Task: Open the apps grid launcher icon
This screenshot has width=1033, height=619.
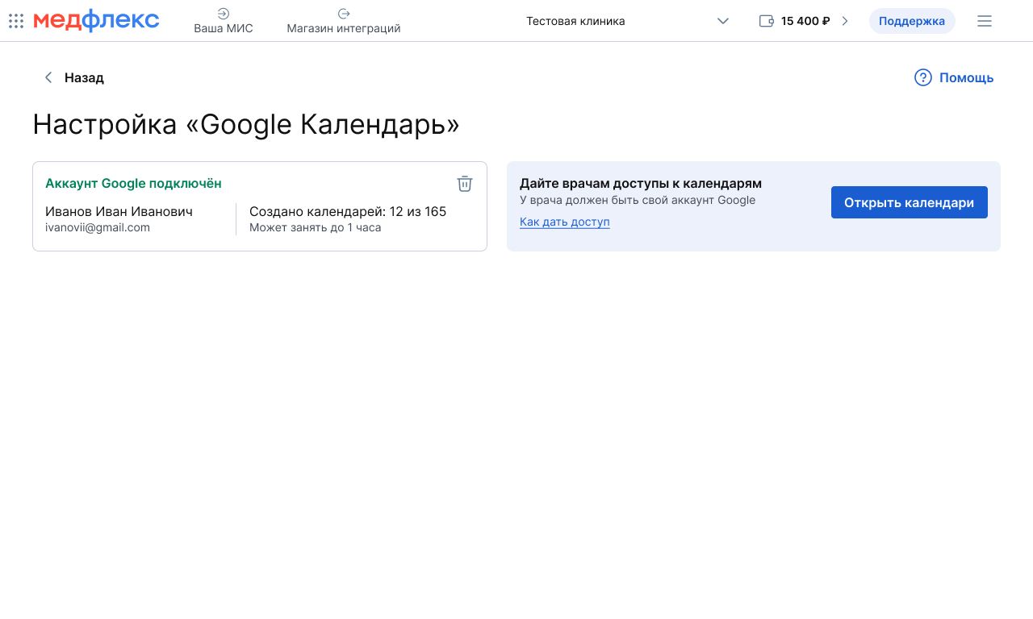Action: pyautogui.click(x=16, y=21)
